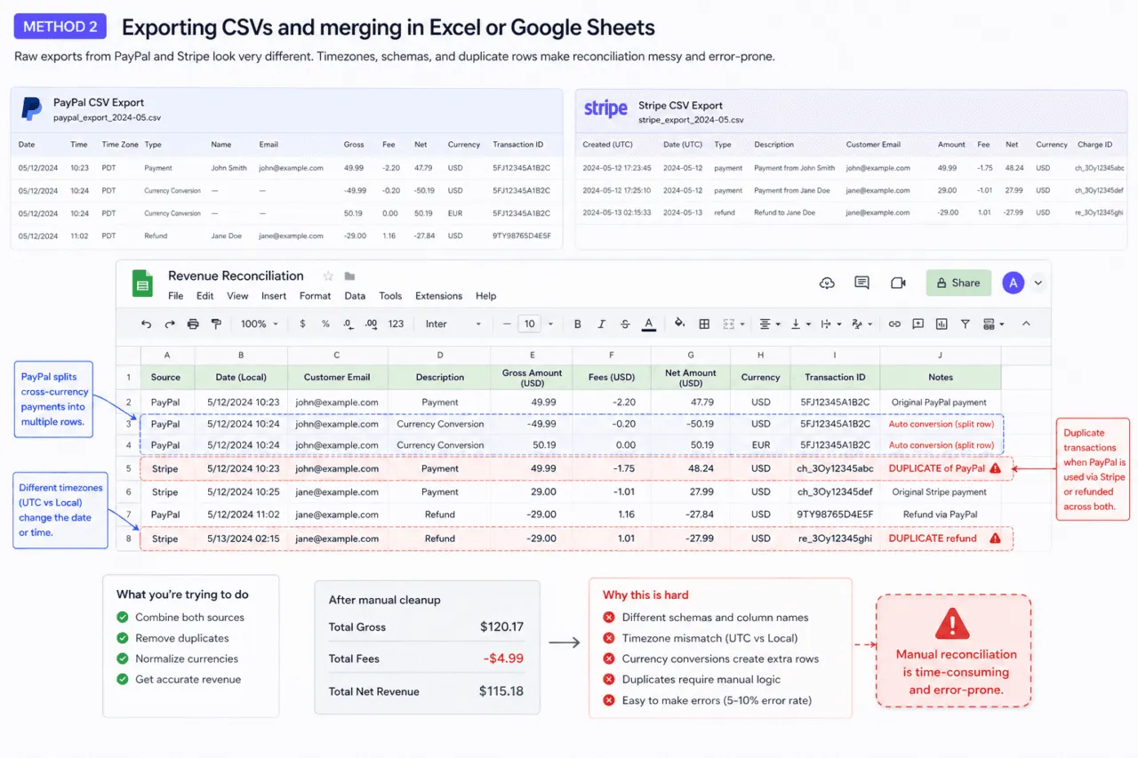
Task: Increase decimal places in toolbar
Action: pyautogui.click(x=372, y=324)
